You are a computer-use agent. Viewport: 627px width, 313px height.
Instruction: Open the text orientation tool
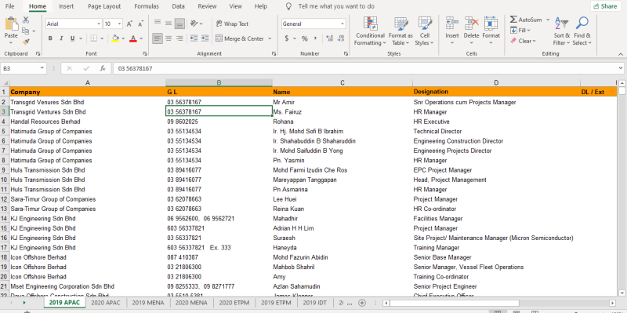194,24
